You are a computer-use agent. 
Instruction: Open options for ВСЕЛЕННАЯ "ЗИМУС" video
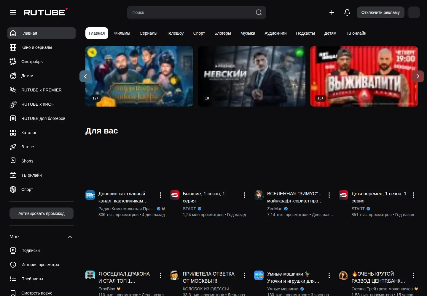pos(329,195)
